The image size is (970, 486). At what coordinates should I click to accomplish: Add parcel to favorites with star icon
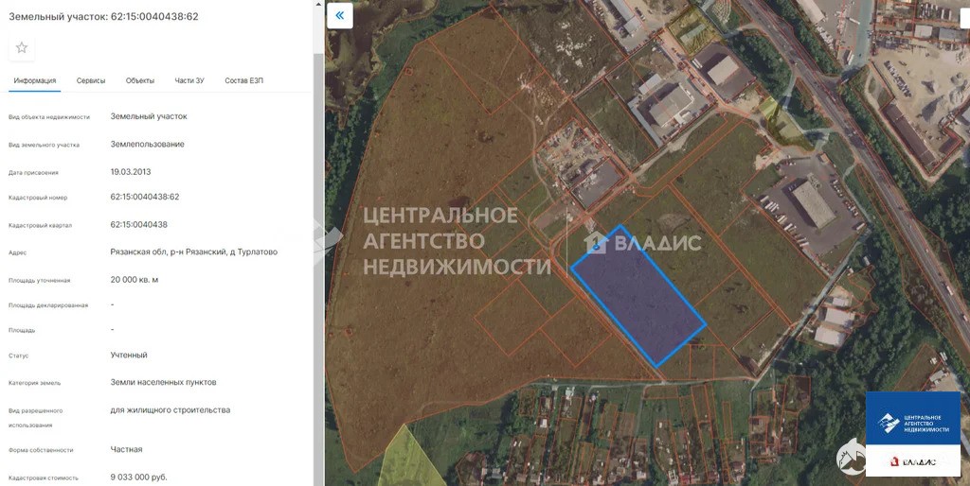point(22,47)
